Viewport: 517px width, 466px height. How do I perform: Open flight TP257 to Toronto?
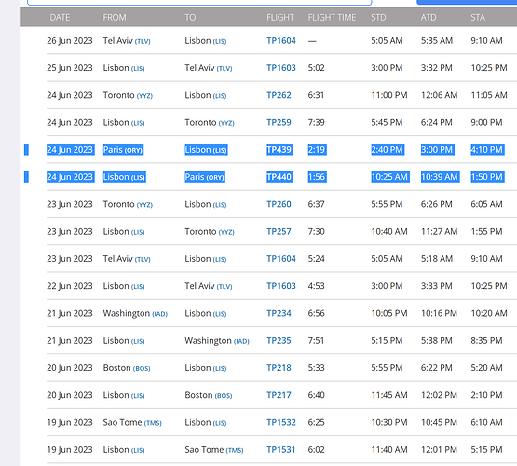tap(279, 232)
